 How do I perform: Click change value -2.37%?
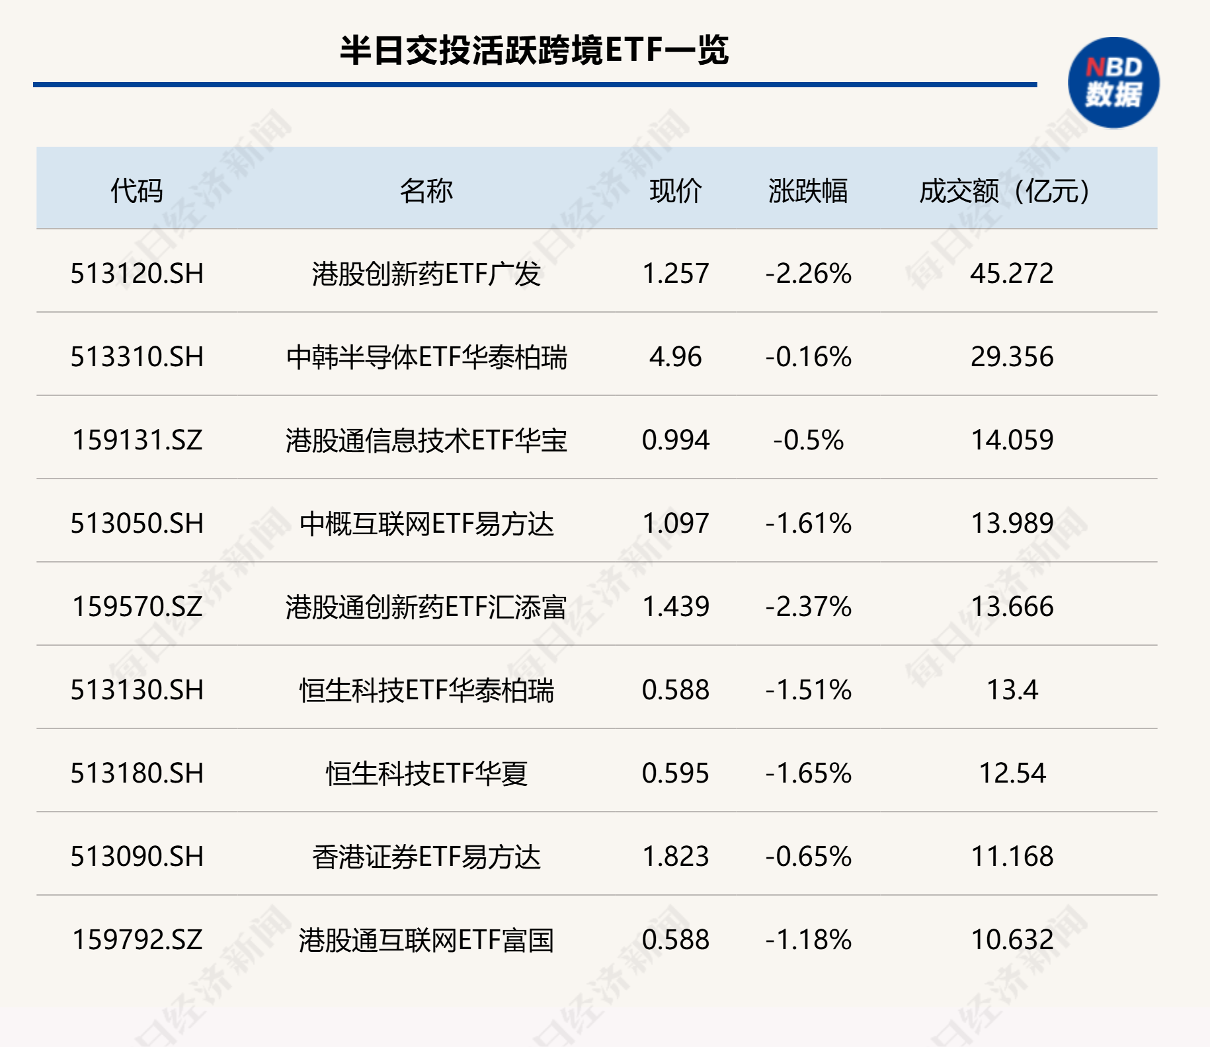[x=808, y=607]
